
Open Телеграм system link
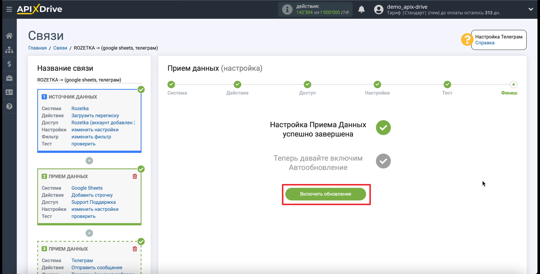(82, 261)
